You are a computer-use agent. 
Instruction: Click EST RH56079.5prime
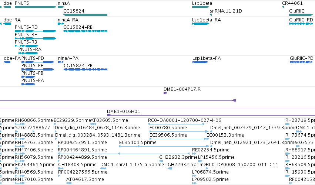[34, 158]
